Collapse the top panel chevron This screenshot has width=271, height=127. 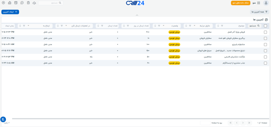tap(137, 15)
